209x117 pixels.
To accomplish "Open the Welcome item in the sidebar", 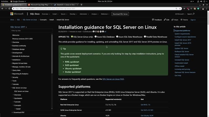I will tap(16, 35).
